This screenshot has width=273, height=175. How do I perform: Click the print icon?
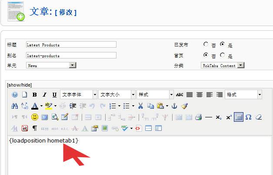(x=199, y=117)
